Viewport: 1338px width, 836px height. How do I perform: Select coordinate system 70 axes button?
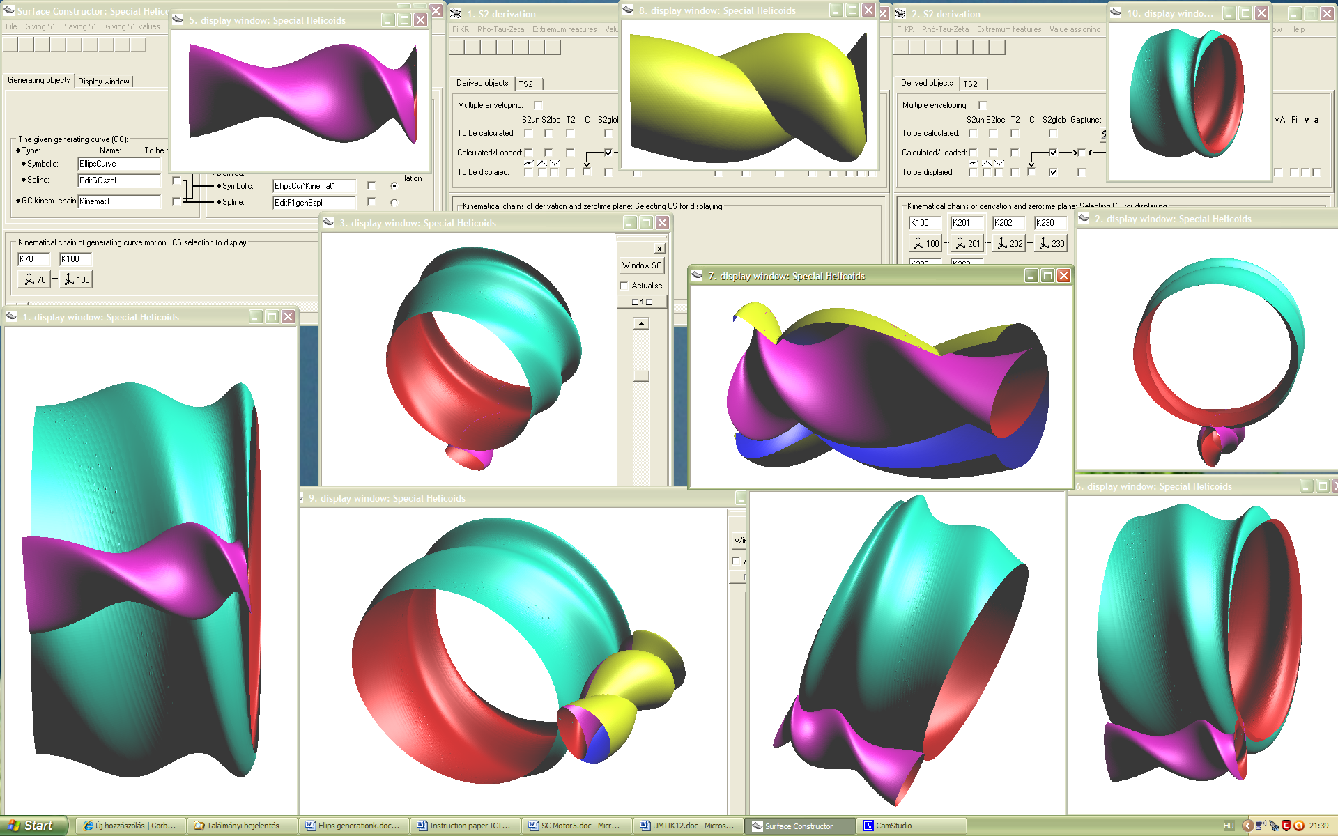[34, 279]
